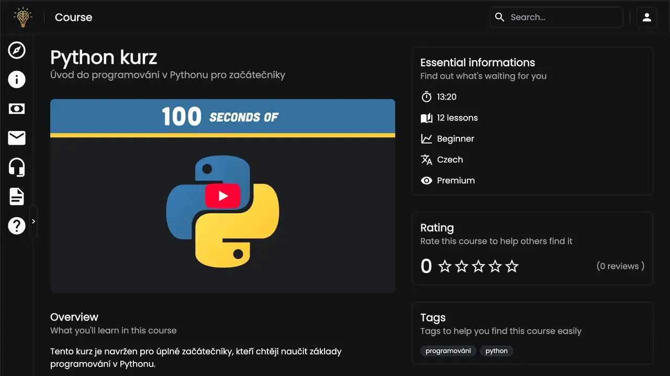Play the Python video
The height and width of the screenshot is (376, 670).
222,196
